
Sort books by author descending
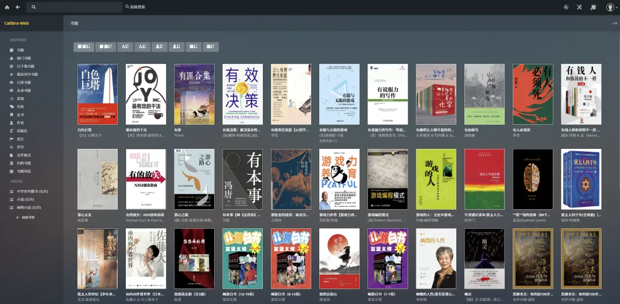point(177,47)
